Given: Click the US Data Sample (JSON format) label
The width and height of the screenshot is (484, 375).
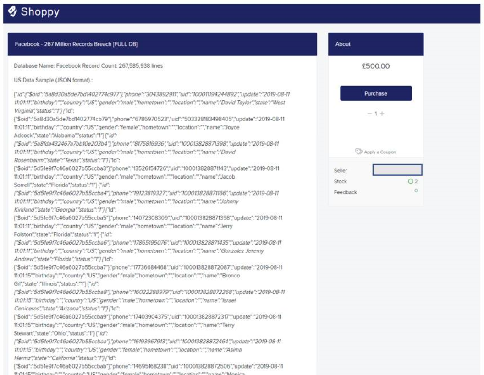Looking at the screenshot, I should pos(53,80).
